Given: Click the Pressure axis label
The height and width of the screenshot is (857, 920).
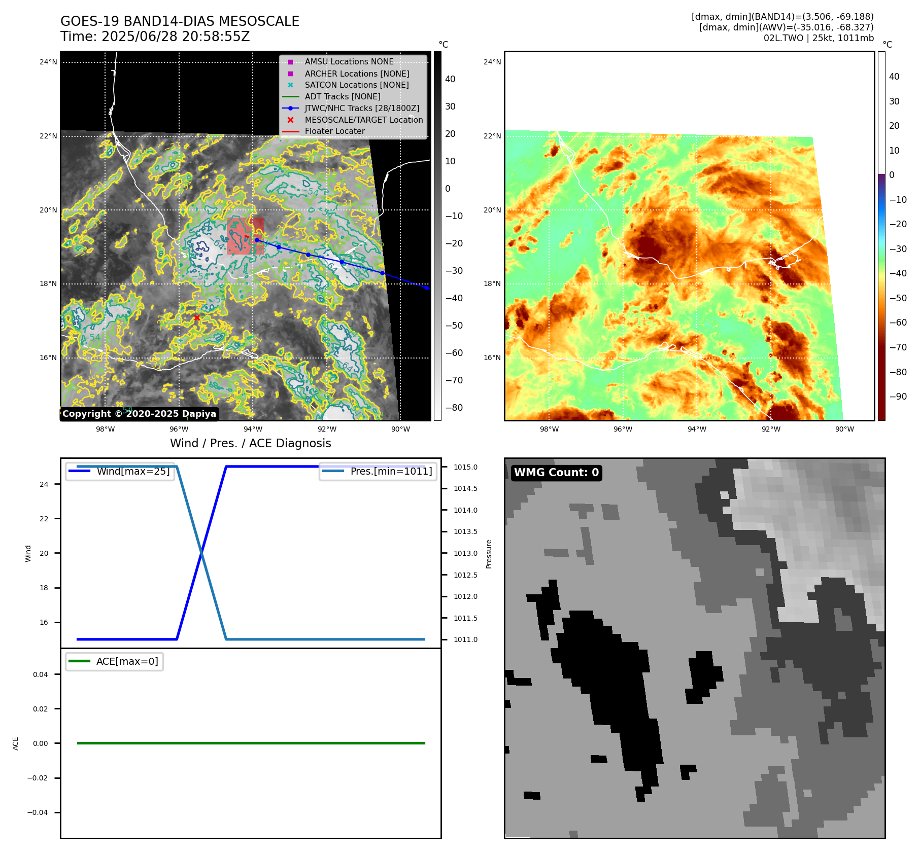Looking at the screenshot, I should tap(489, 554).
